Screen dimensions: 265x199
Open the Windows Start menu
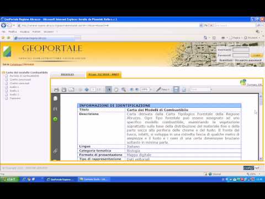(9, 179)
